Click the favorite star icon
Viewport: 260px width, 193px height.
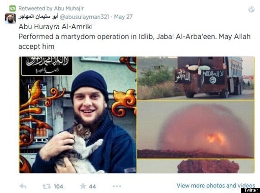(x=83, y=186)
